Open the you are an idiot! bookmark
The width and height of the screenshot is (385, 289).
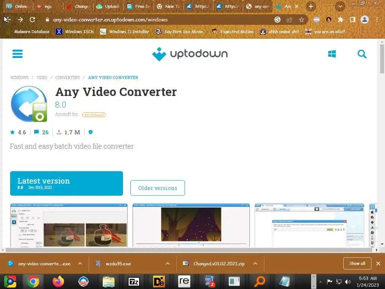click(x=325, y=32)
